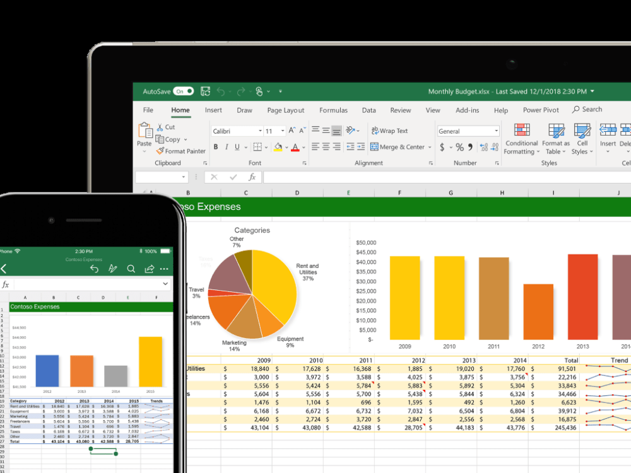Image resolution: width=631 pixels, height=473 pixels.
Task: Click the Decrease Indent icon
Action: pyautogui.click(x=350, y=147)
